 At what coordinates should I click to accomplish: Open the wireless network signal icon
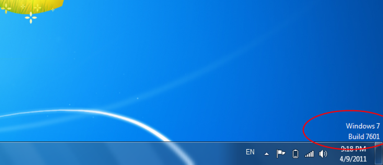(309, 154)
